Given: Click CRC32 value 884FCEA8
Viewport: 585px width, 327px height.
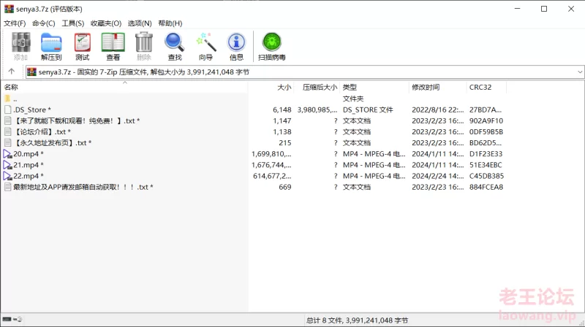Looking at the screenshot, I should pos(486,187).
